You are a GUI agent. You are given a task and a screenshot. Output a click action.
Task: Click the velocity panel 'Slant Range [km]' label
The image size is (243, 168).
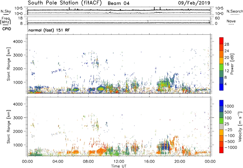point(9,127)
